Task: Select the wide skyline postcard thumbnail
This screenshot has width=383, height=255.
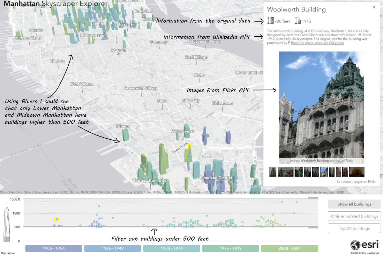Action: point(286,172)
